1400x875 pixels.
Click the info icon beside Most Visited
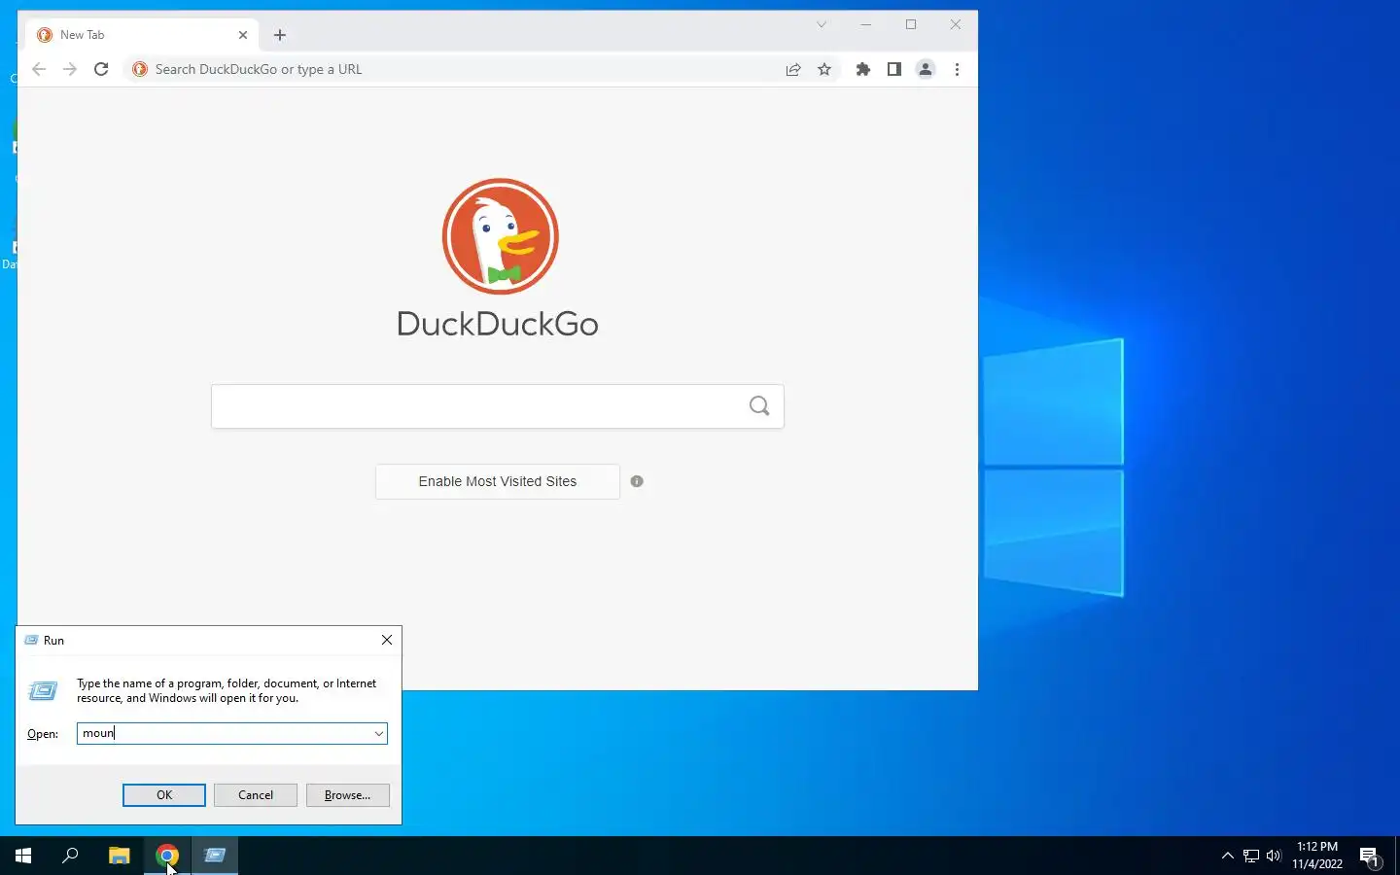point(637,481)
